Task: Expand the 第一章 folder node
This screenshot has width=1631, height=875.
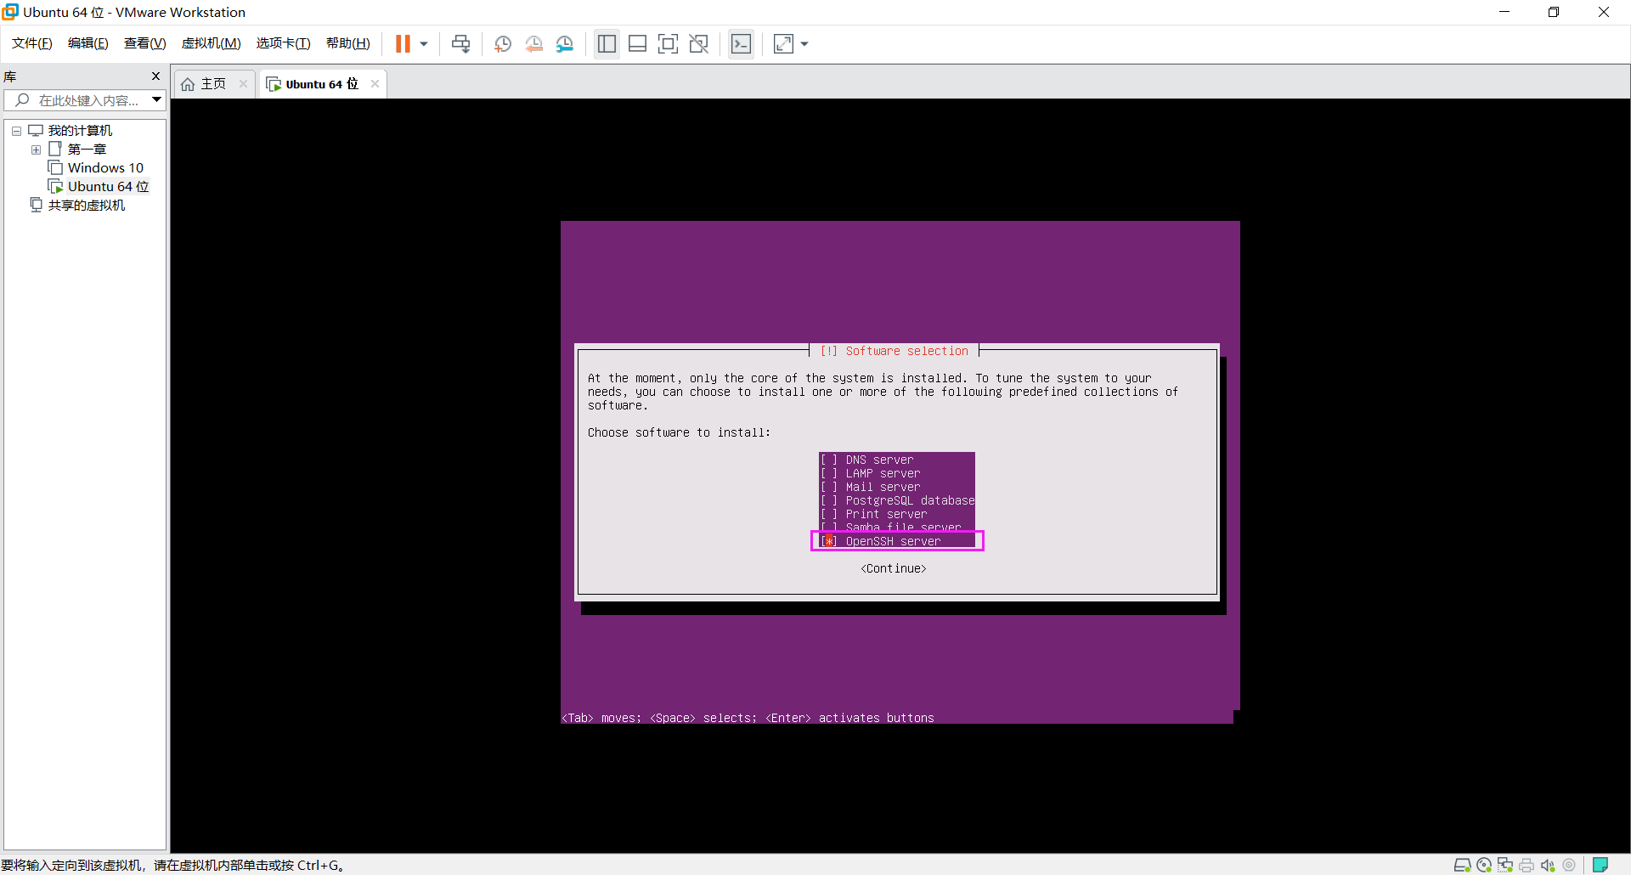Action: click(x=36, y=150)
